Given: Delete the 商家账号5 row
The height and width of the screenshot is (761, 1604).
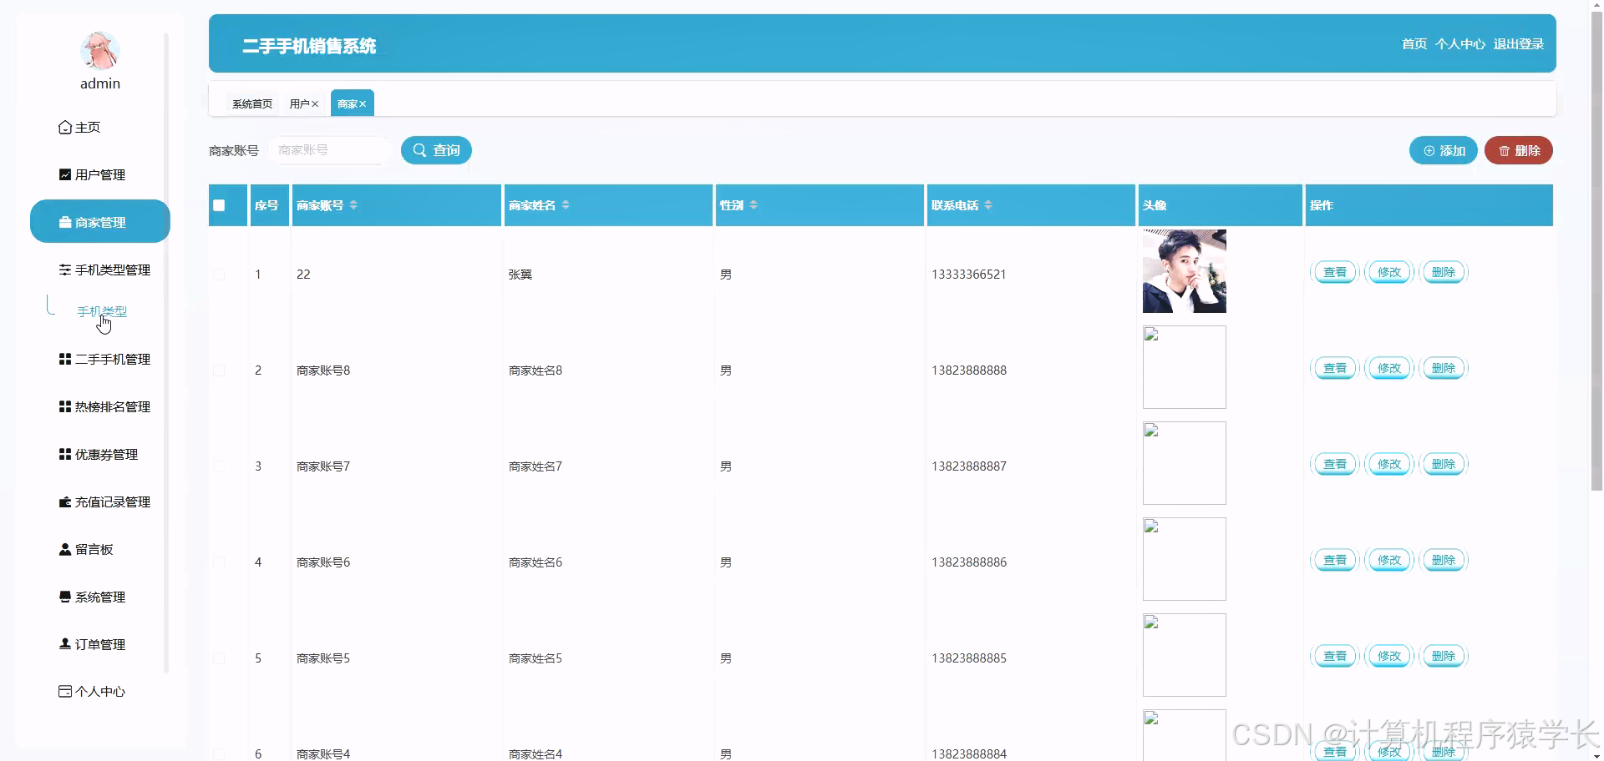Looking at the screenshot, I should pos(1444,656).
